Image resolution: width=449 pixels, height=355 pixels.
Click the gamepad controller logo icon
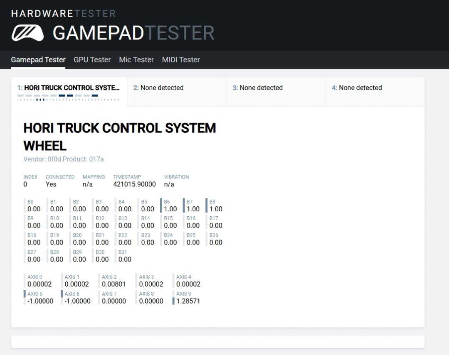click(x=27, y=33)
